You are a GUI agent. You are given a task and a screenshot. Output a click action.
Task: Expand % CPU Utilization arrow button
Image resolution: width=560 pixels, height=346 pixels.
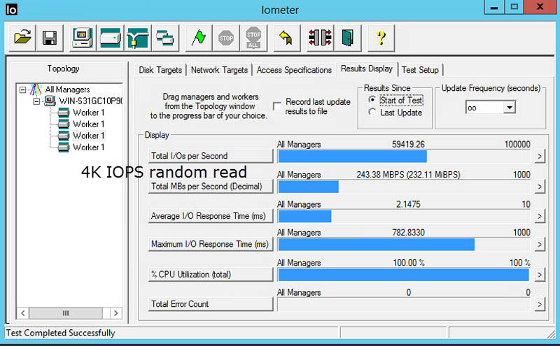pos(539,275)
